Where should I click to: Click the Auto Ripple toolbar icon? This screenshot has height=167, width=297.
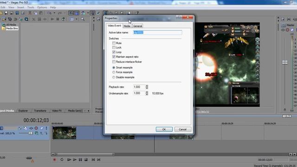click(83, 13)
